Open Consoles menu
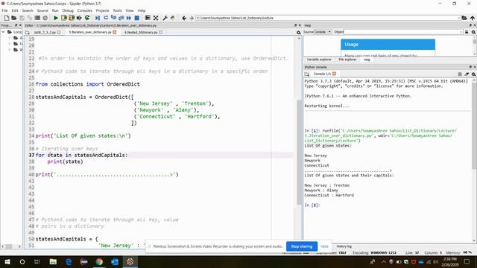Screen dimensions: 477x268 (x=84, y=10)
